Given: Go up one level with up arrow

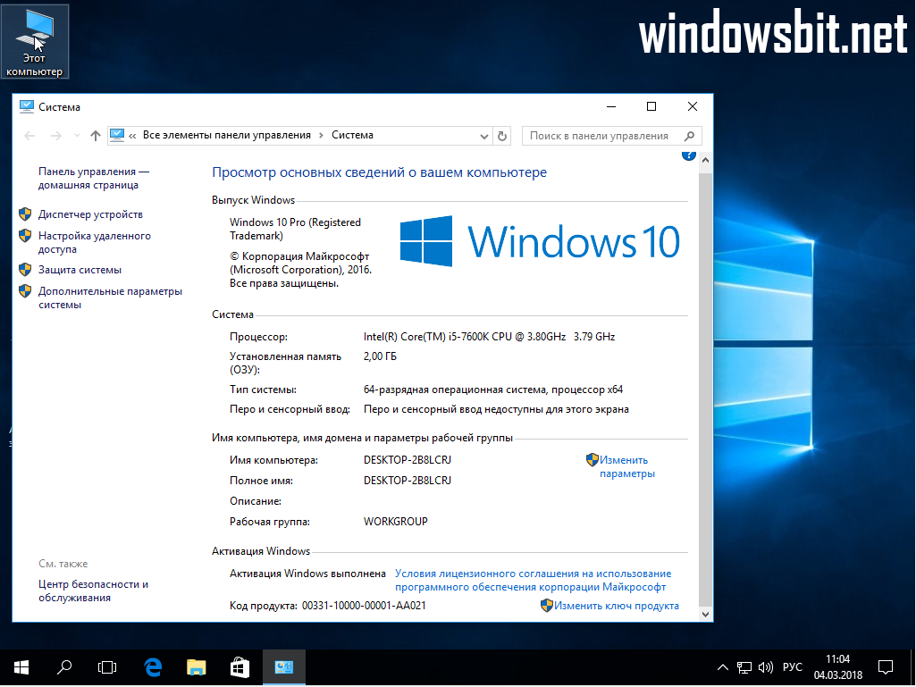Looking at the screenshot, I should (96, 136).
